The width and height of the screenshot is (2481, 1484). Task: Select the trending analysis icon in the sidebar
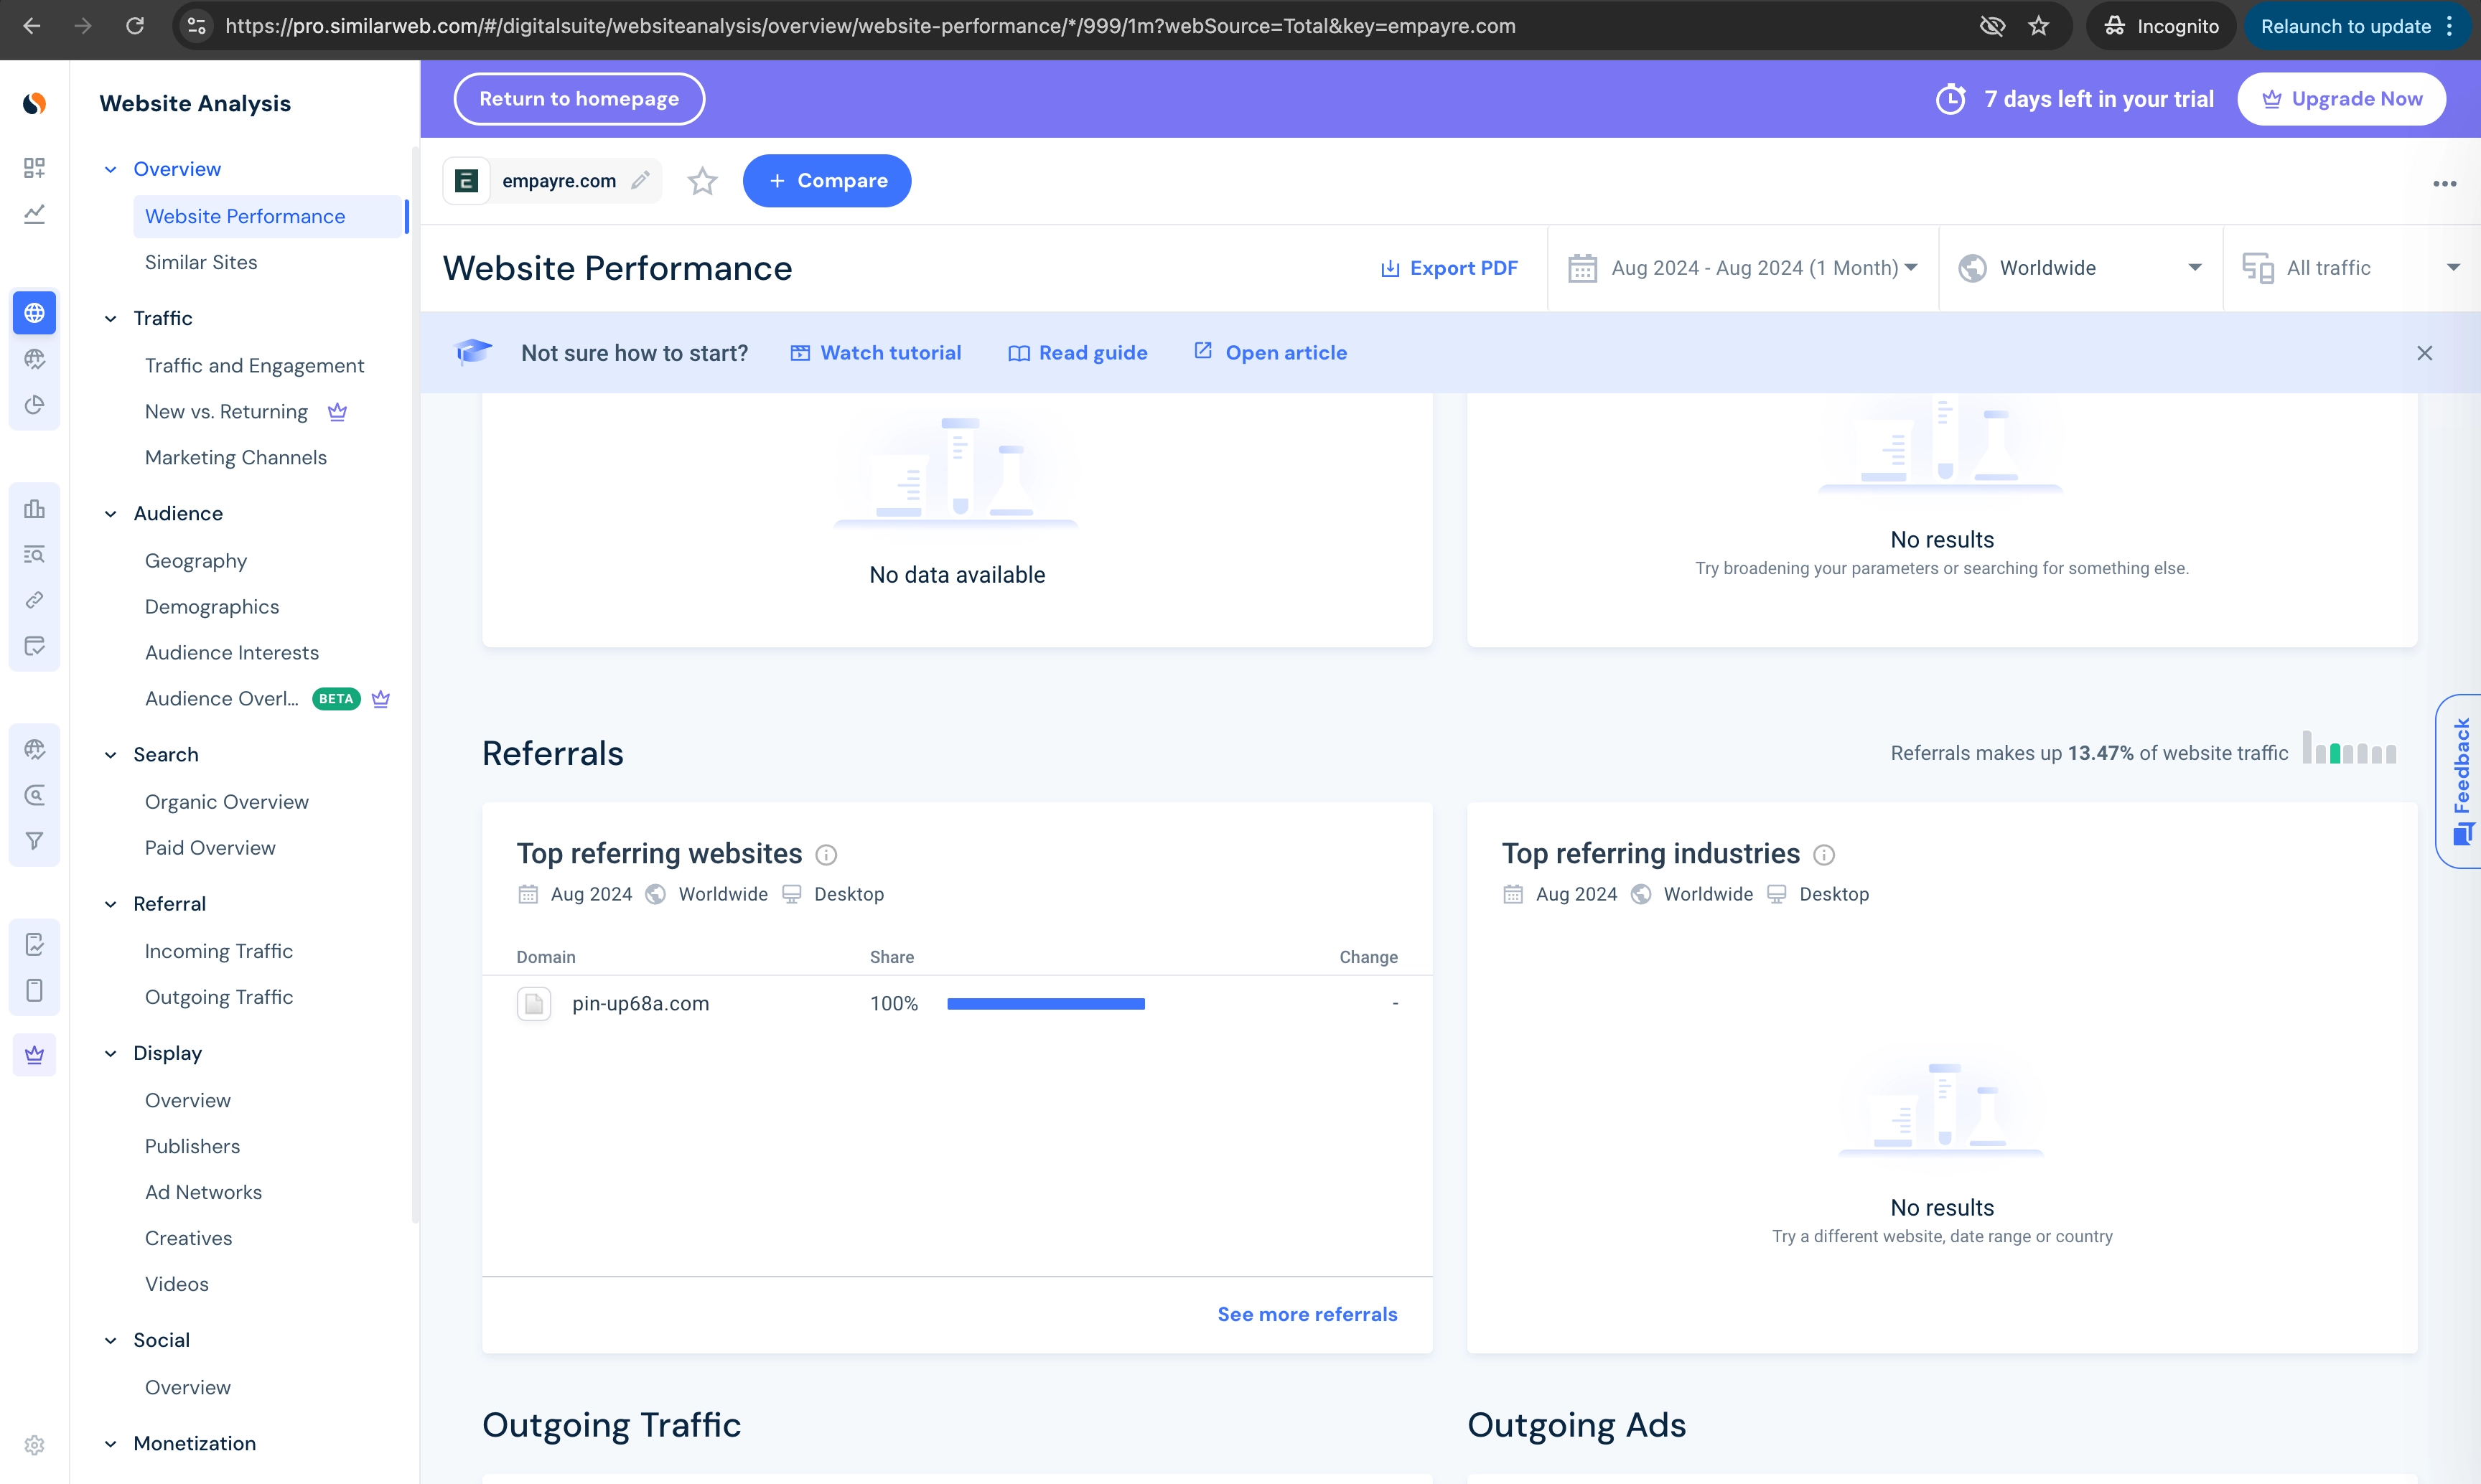(34, 214)
